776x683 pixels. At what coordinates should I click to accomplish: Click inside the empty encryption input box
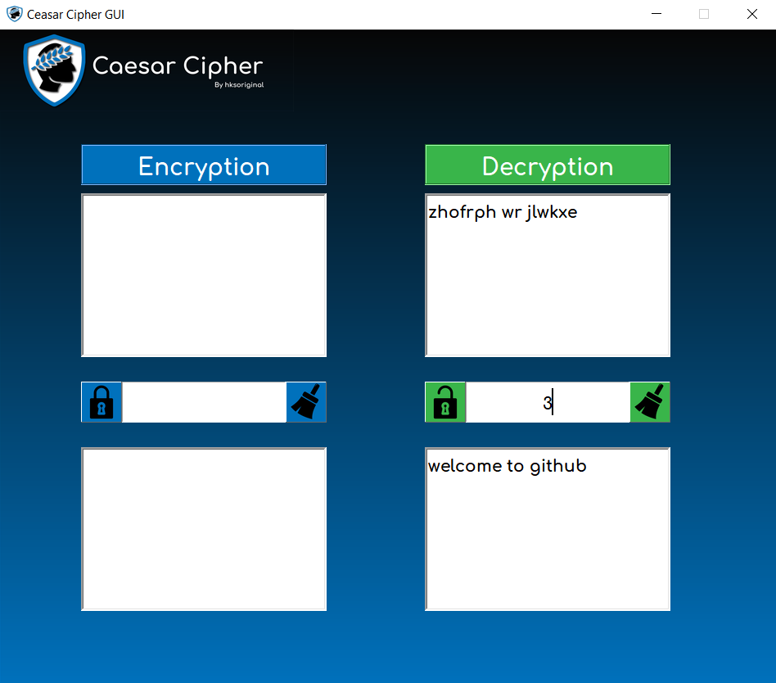tap(203, 274)
